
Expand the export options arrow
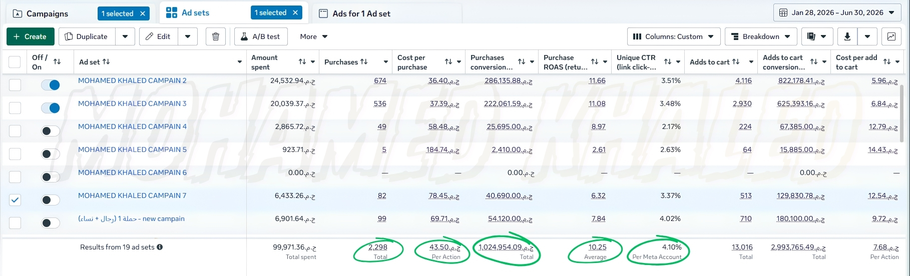(867, 36)
